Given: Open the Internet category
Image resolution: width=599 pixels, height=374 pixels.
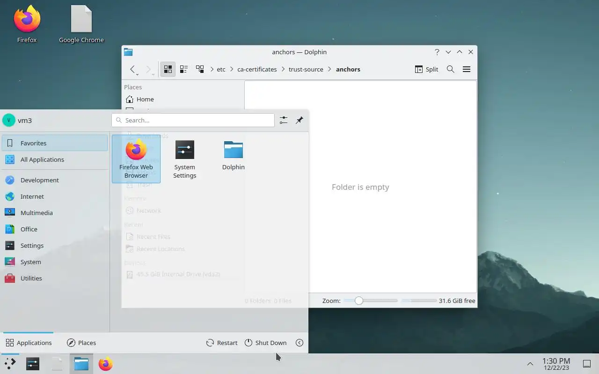Looking at the screenshot, I should pyautogui.click(x=55, y=196).
